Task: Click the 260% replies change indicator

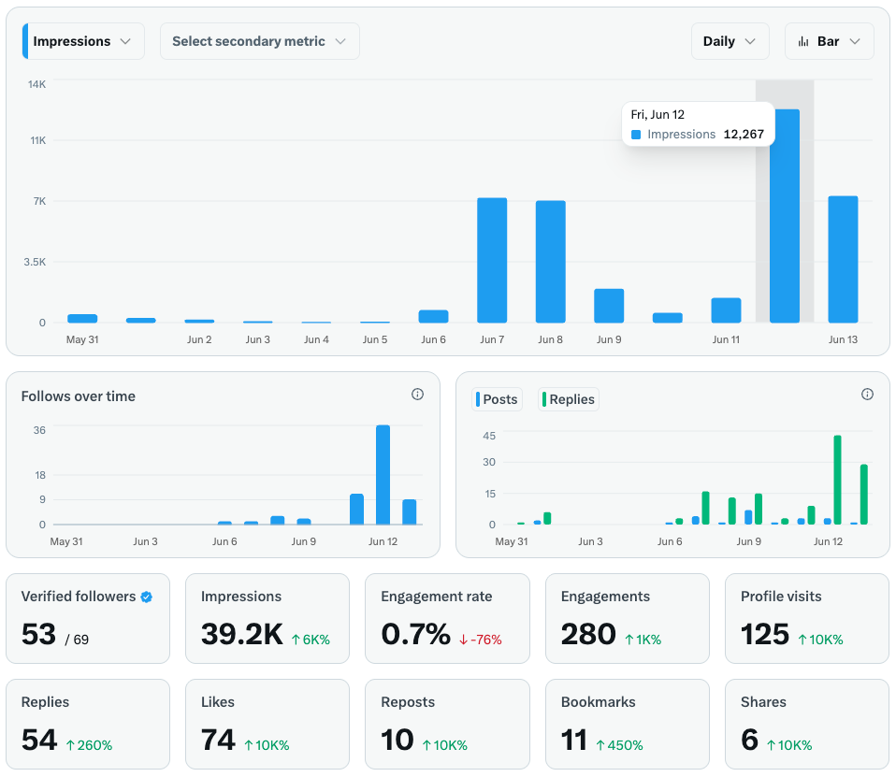Action: pos(89,745)
